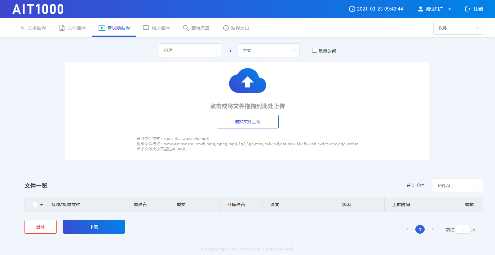Go to the next page arrow
495x255 pixels.
[x=432, y=229]
